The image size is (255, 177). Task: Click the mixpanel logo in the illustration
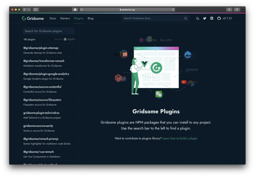click(192, 70)
